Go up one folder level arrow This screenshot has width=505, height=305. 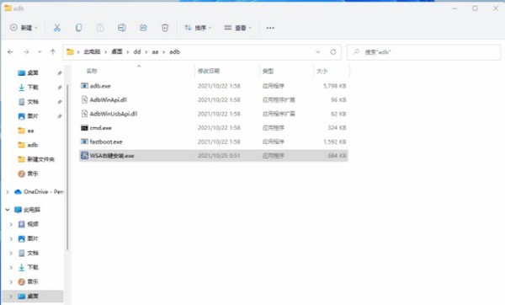[53, 51]
